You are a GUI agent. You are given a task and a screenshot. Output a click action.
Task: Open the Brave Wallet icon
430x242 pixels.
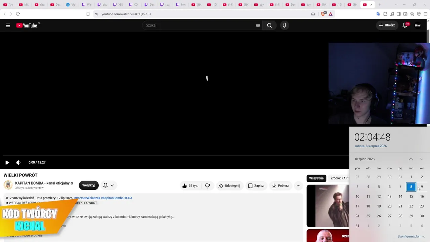tap(405, 14)
